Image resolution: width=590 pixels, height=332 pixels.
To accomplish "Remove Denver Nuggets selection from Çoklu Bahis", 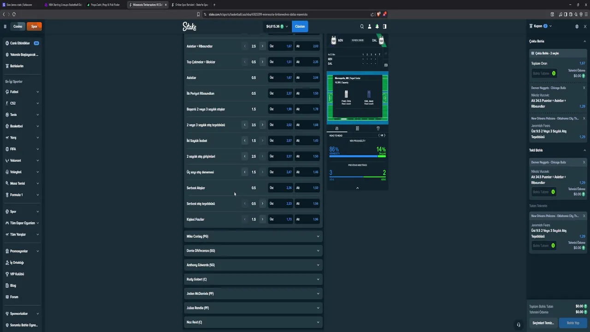I will point(584,88).
